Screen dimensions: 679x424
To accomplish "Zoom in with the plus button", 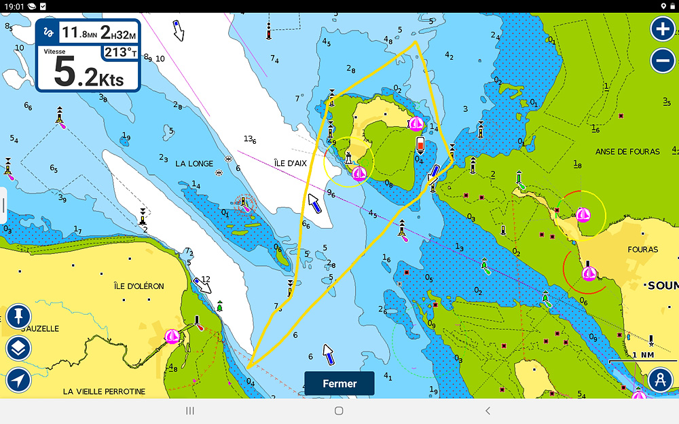I will point(662,29).
